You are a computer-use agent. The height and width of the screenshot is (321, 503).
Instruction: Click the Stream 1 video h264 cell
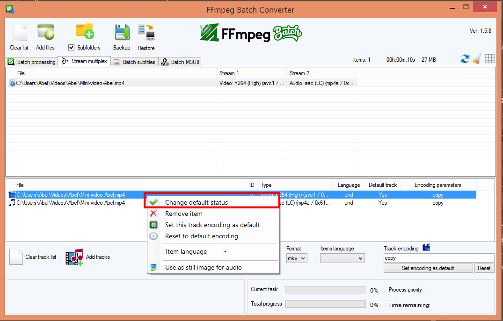(x=252, y=83)
